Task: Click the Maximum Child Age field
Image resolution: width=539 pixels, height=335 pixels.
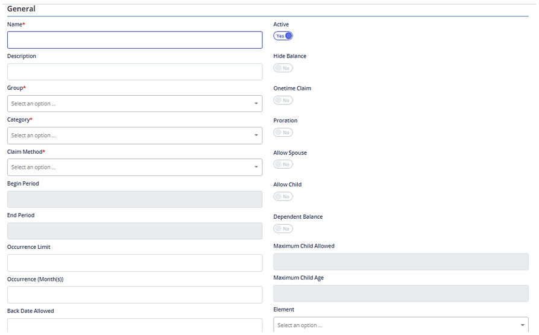Action: pos(401,293)
